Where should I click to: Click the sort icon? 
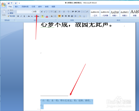coord(83,12)
